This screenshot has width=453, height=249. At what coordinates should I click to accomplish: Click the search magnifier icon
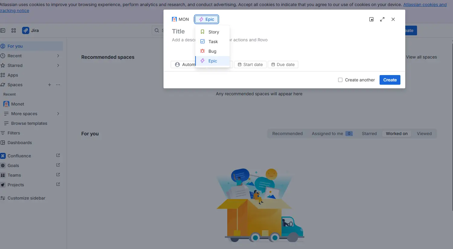click(x=157, y=30)
